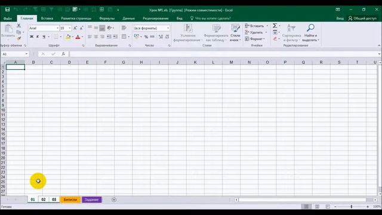
Task: Click the Cut scissors icon
Action: tap(19, 26)
